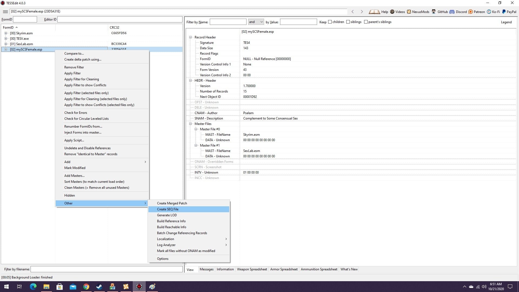Open Steam from the taskbar
The width and height of the screenshot is (519, 292).
pyautogui.click(x=99, y=286)
